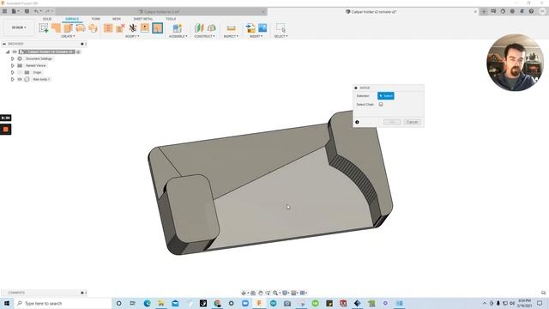The image size is (549, 309).
Task: Switch to the Form tab
Action: pos(95,19)
